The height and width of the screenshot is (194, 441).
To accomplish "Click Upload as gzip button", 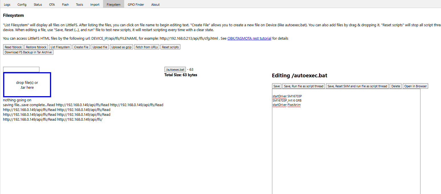I will pyautogui.click(x=122, y=47).
